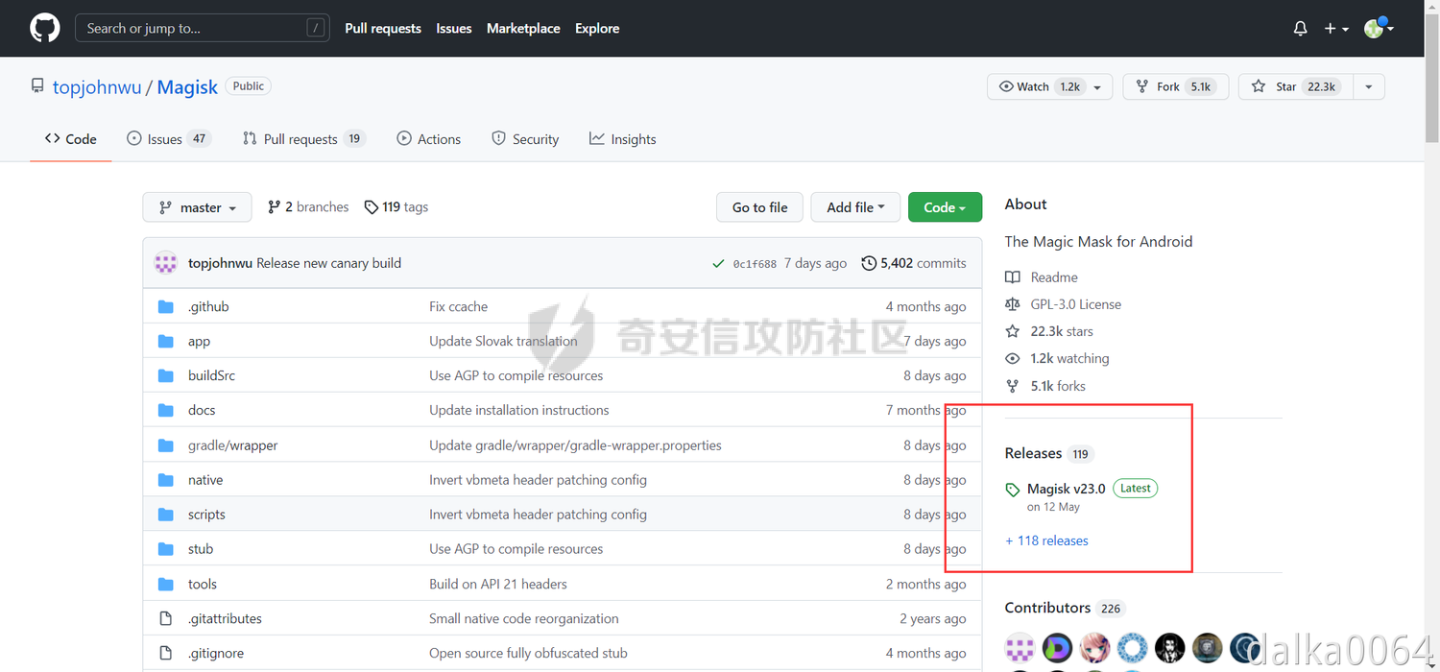Open the Magisk v23.0 latest release
This screenshot has height=672, width=1440.
coord(1066,489)
